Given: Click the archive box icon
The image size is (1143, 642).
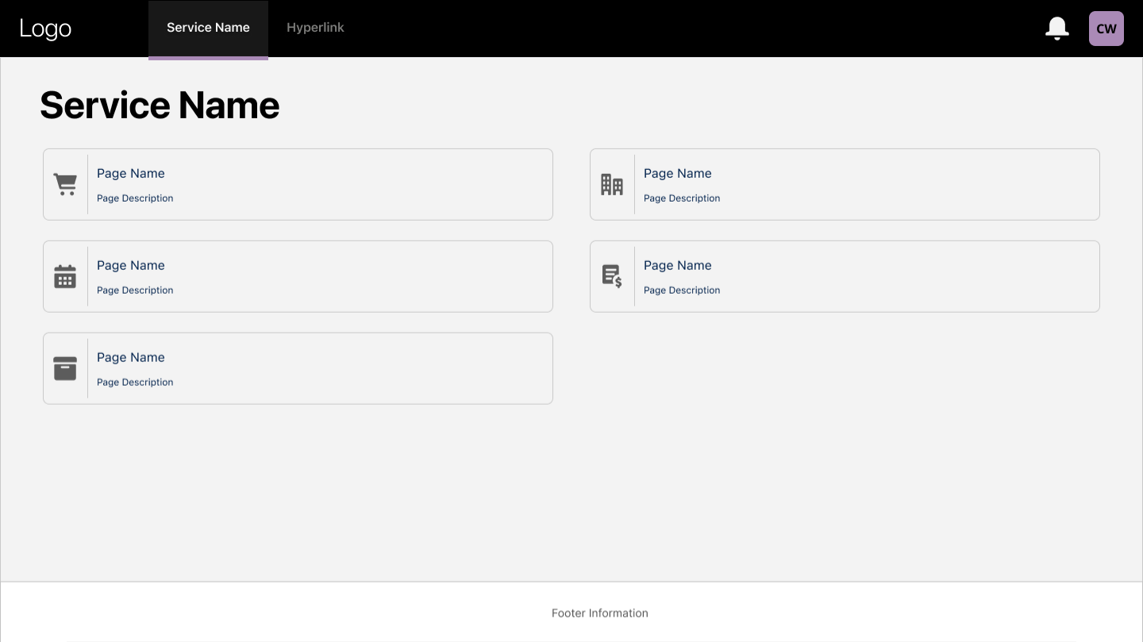Looking at the screenshot, I should 65,368.
